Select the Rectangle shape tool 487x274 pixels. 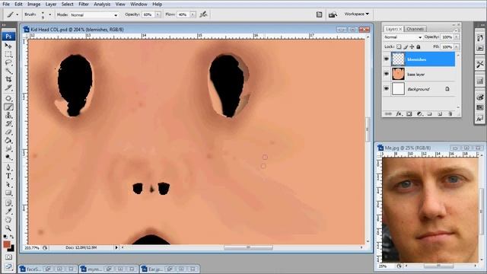8,193
